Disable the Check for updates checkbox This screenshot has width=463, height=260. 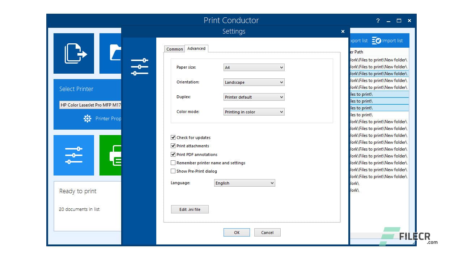[x=173, y=137]
